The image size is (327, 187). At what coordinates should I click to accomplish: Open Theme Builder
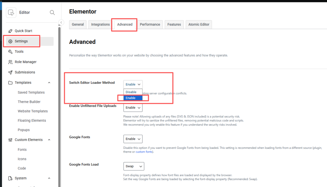coord(29,102)
